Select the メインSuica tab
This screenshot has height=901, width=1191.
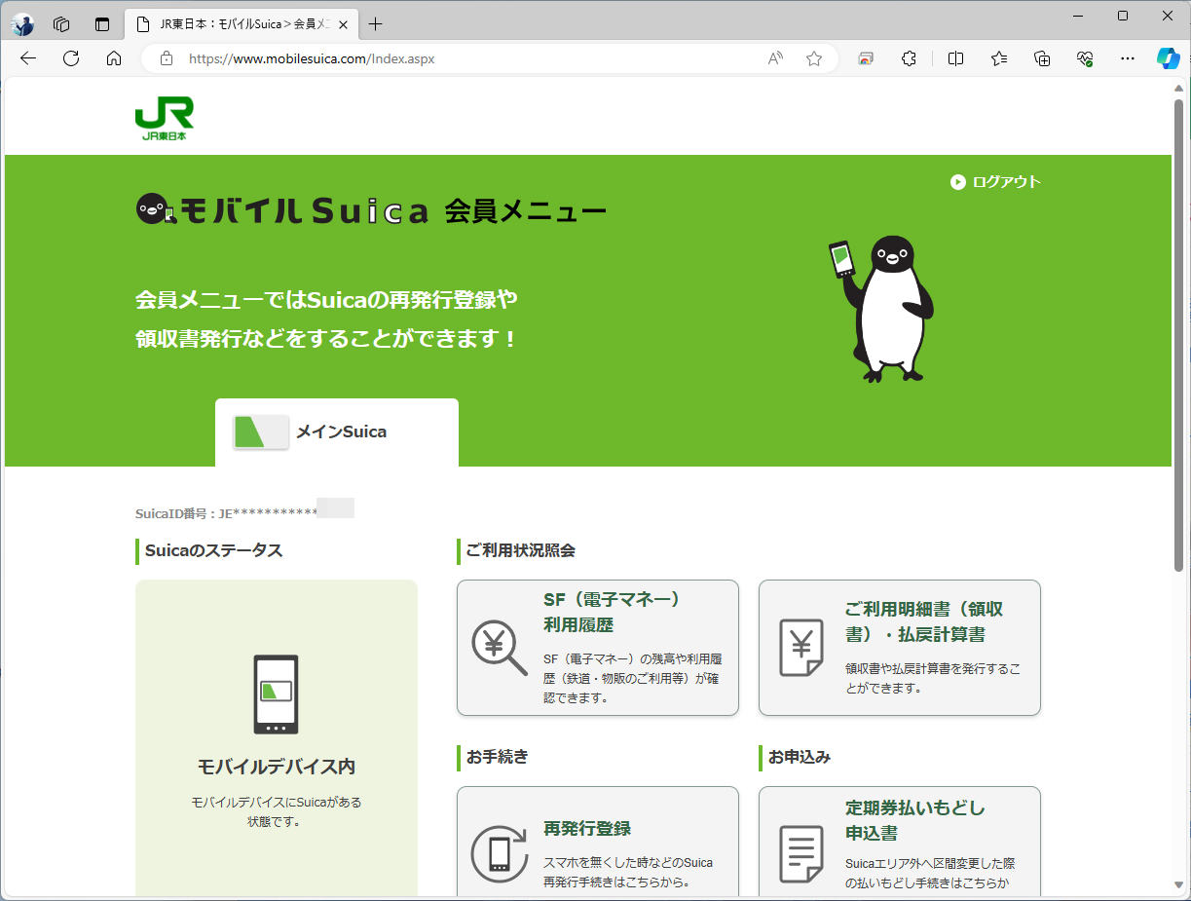pyautogui.click(x=337, y=432)
